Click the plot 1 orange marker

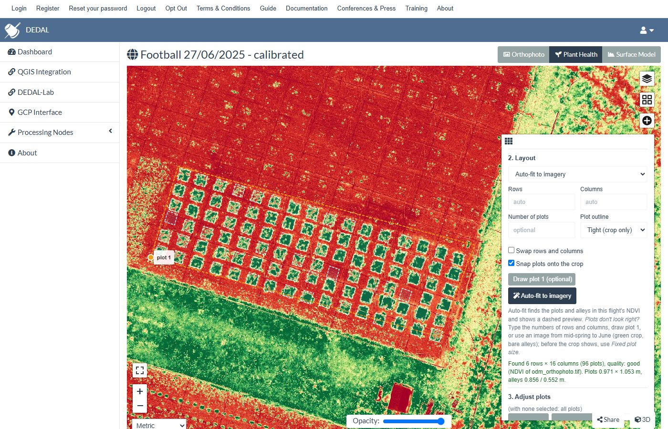coord(151,257)
